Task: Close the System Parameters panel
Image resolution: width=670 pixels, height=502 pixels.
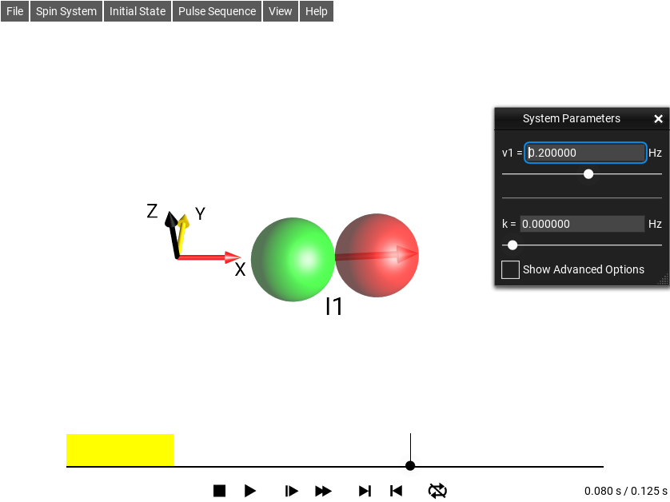Action: click(x=658, y=118)
